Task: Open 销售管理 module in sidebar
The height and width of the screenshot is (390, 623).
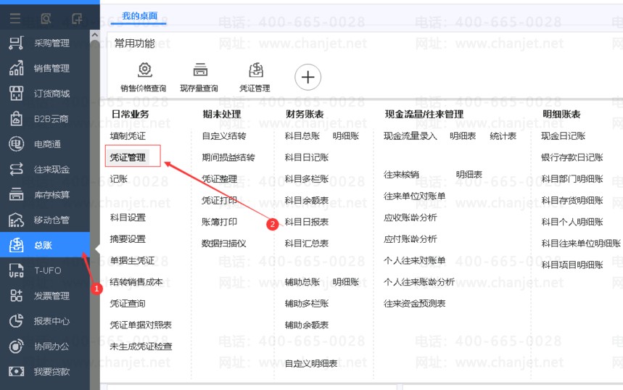Action: [45, 68]
